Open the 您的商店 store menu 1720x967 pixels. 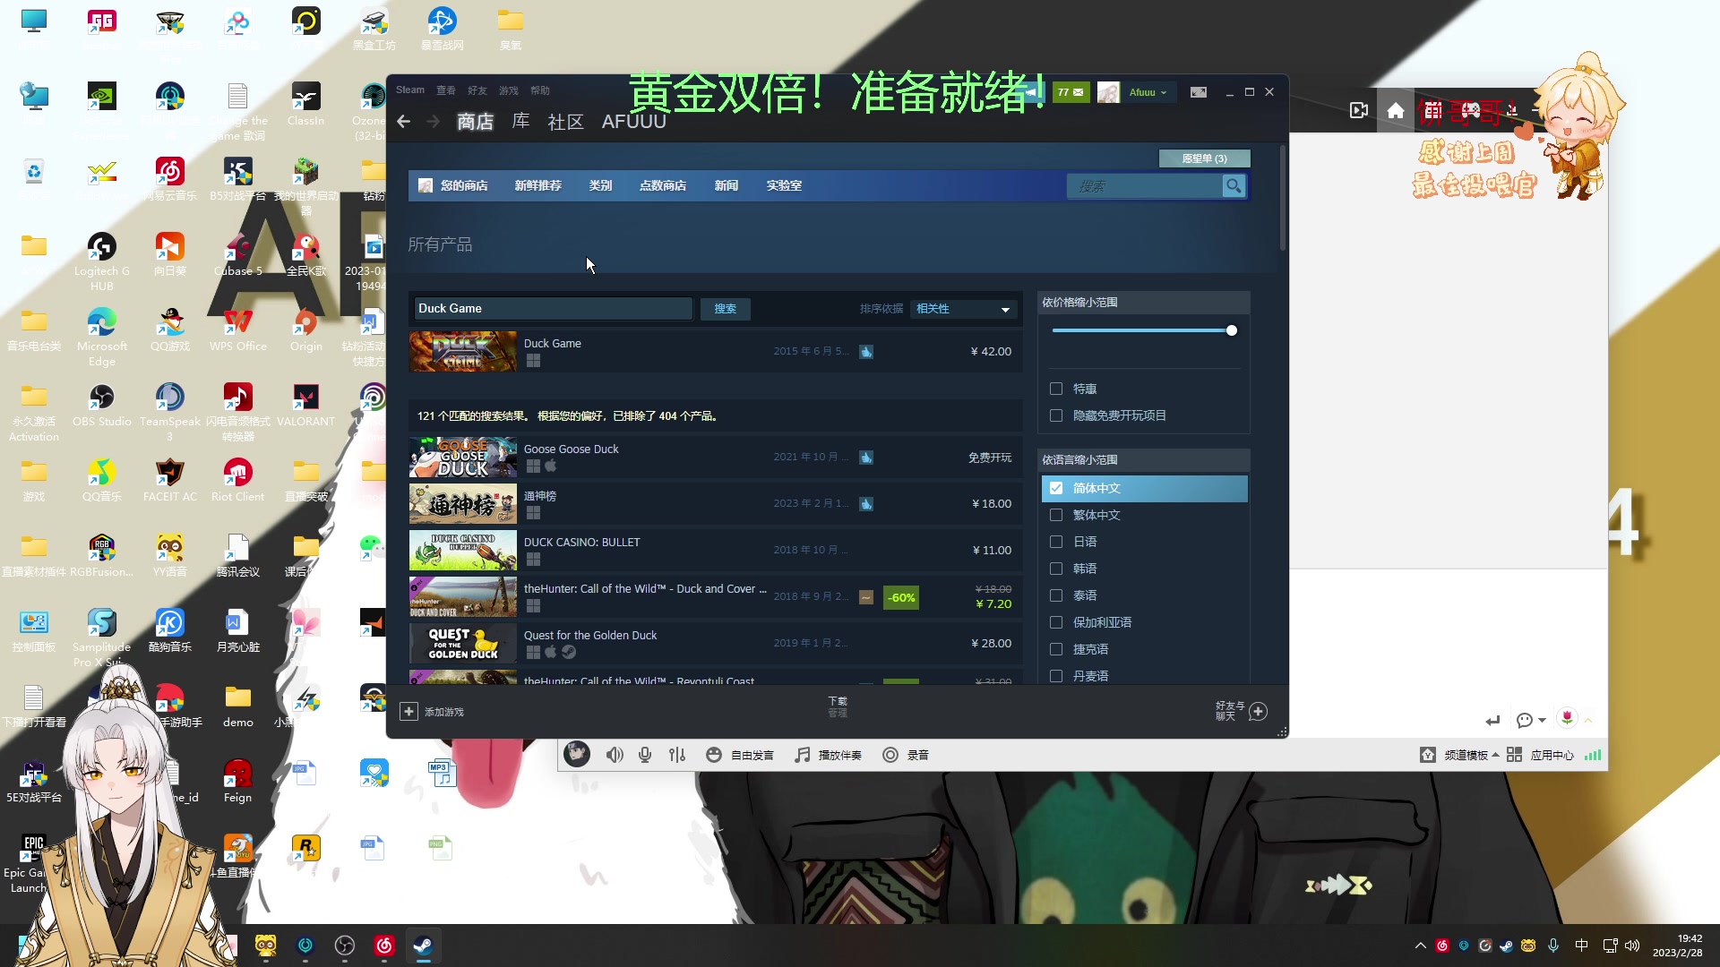[x=463, y=186]
